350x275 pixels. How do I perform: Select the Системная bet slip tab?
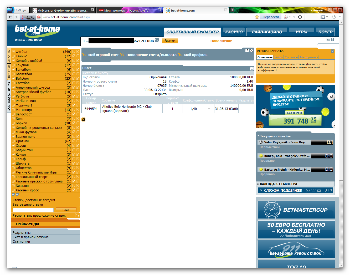291,57
